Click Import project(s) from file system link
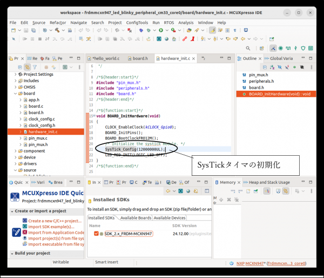The image size is (324, 278). coord(56,239)
